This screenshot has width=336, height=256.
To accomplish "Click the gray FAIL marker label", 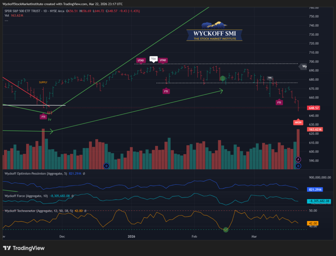I will (x=270, y=78).
